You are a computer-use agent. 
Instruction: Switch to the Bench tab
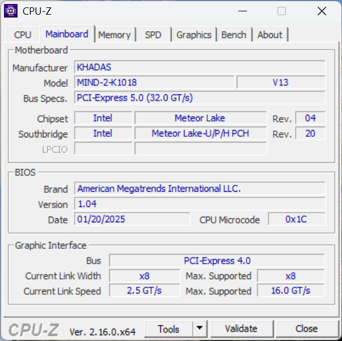click(x=234, y=34)
